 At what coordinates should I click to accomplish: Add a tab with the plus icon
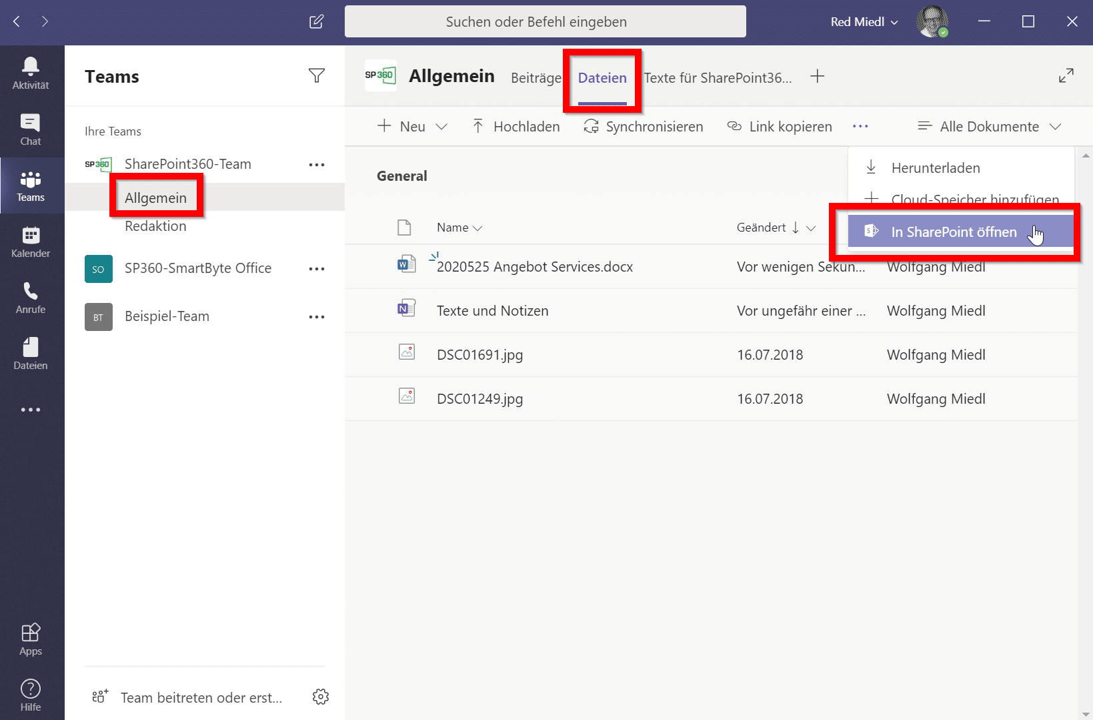pos(818,76)
